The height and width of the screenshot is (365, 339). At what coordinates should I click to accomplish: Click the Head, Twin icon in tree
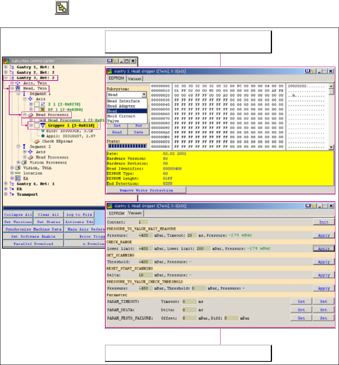coord(18,88)
